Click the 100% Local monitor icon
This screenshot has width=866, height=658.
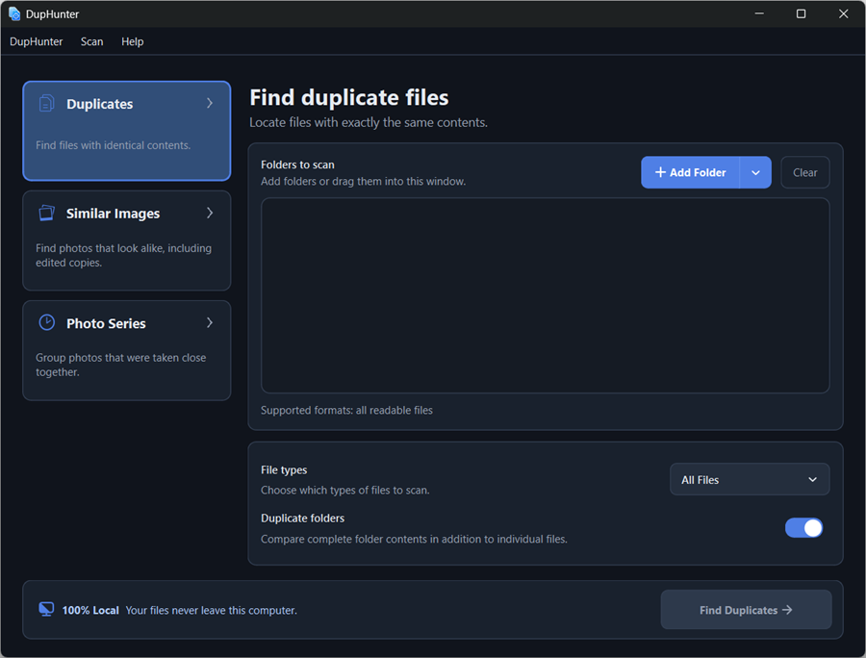46,610
